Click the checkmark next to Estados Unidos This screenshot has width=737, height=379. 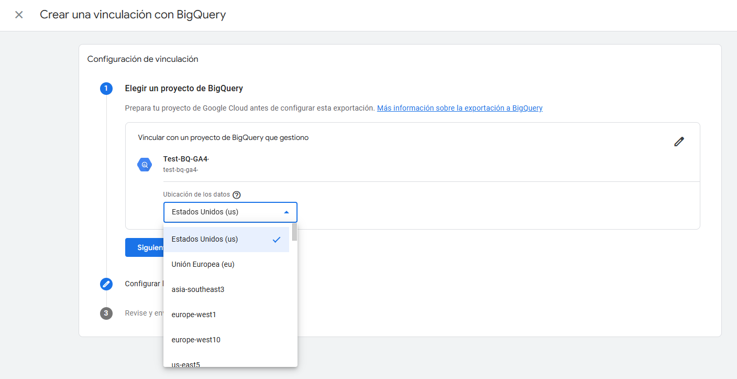[277, 240]
